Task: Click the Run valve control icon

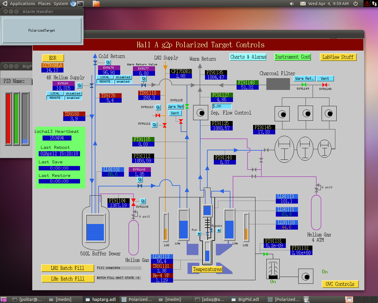Action: point(199,234)
